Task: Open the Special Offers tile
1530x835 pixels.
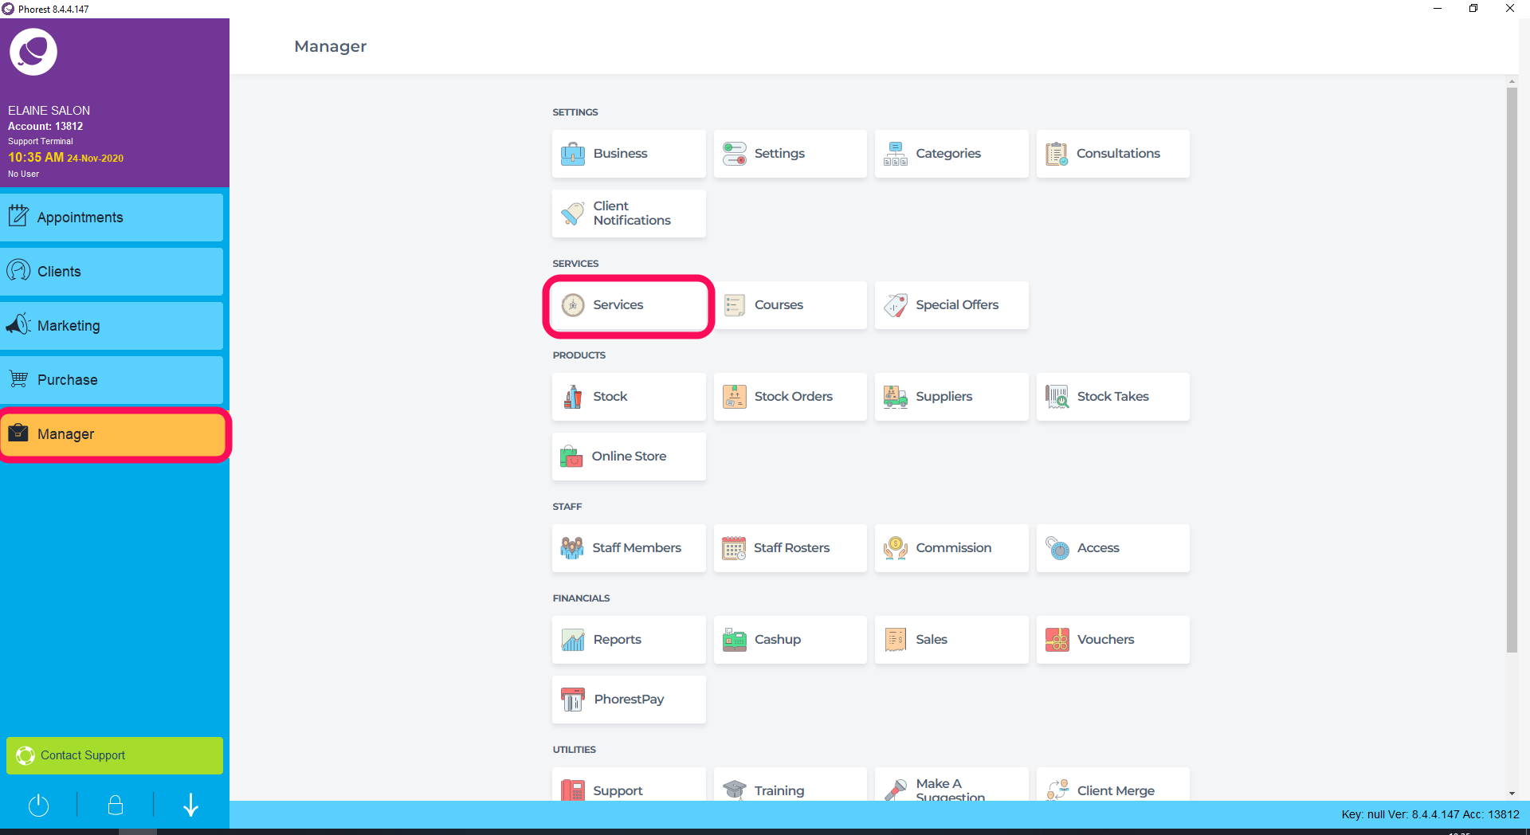Action: (x=951, y=305)
